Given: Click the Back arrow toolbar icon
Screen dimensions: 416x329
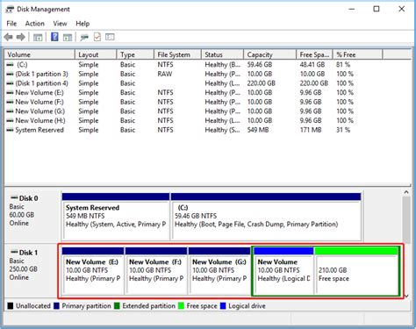Looking at the screenshot, I should tap(9, 37).
